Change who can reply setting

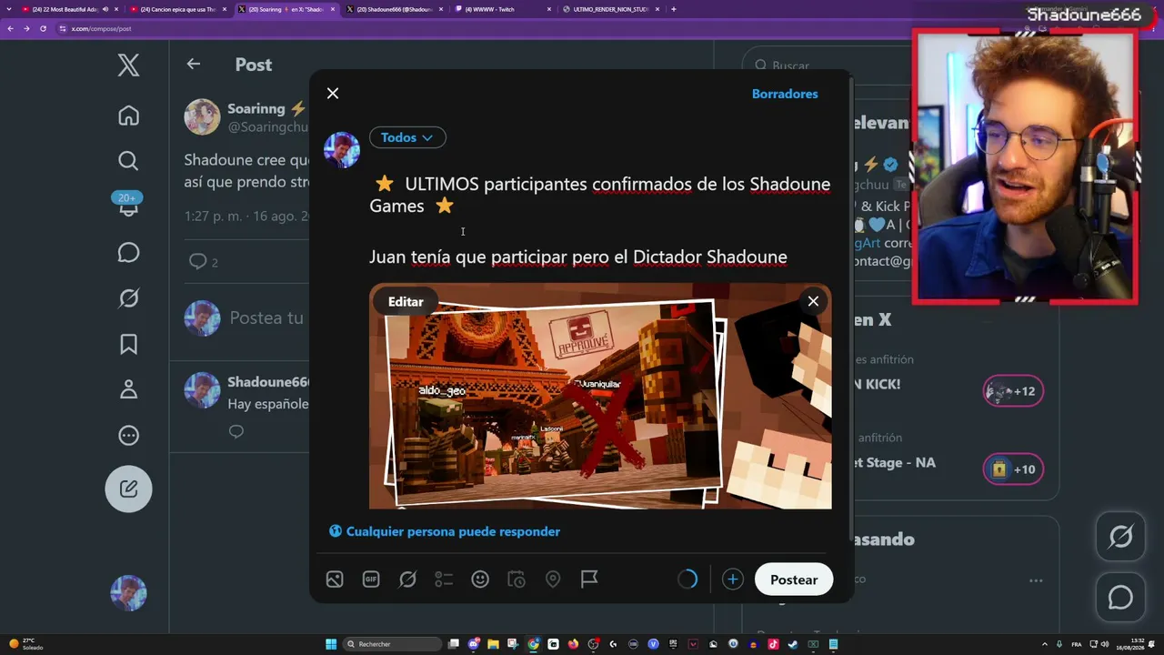point(445,531)
